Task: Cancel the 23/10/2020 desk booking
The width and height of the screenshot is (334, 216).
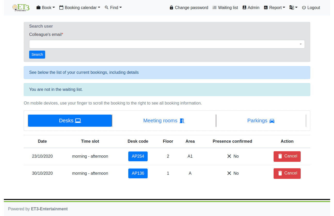Action: click(x=287, y=156)
